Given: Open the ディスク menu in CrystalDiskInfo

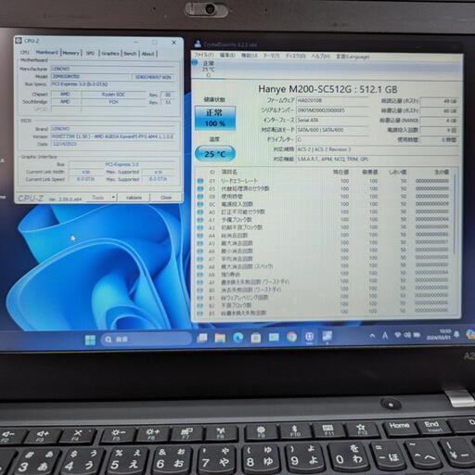Looking at the screenshot, I should tap(295, 56).
